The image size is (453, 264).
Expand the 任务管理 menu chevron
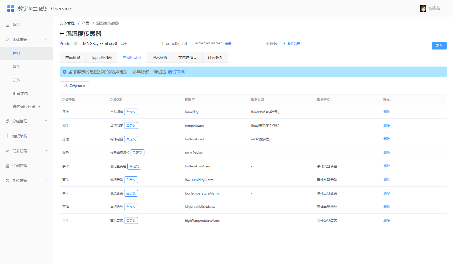(x=46, y=151)
